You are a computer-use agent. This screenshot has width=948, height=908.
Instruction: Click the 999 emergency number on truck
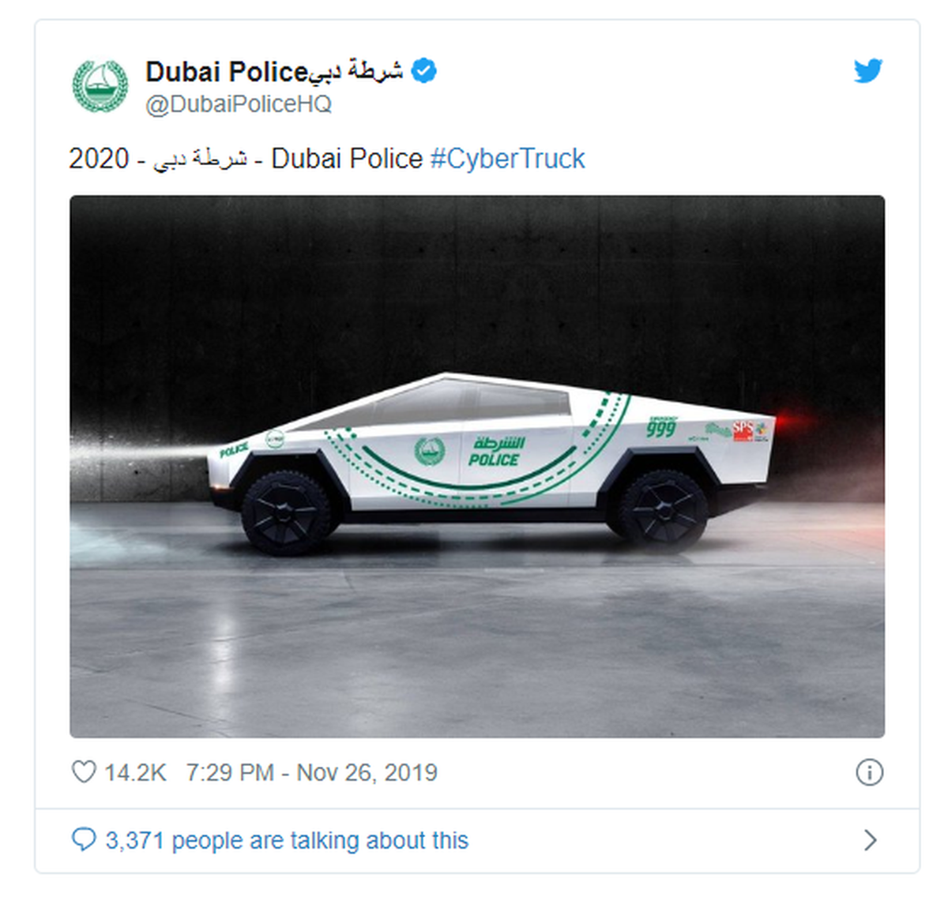pyautogui.click(x=660, y=428)
